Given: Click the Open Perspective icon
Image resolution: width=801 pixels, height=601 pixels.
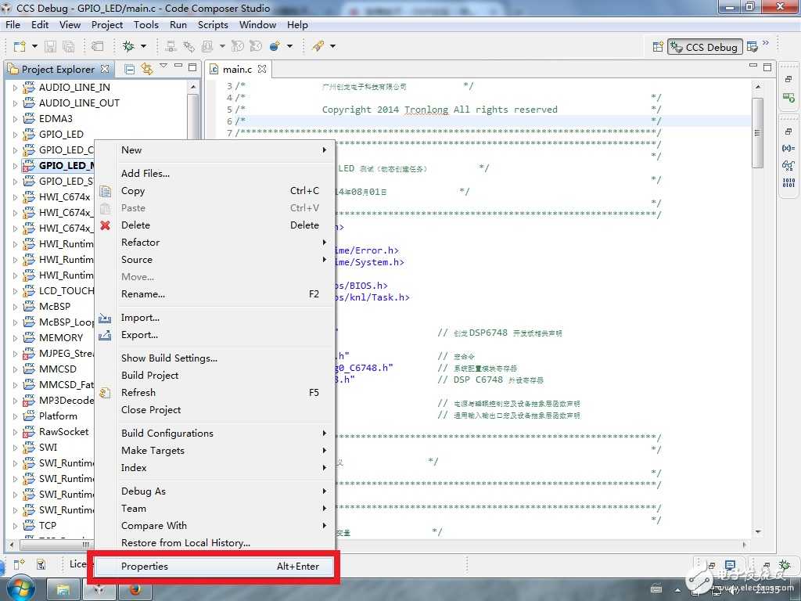Looking at the screenshot, I should 656,47.
